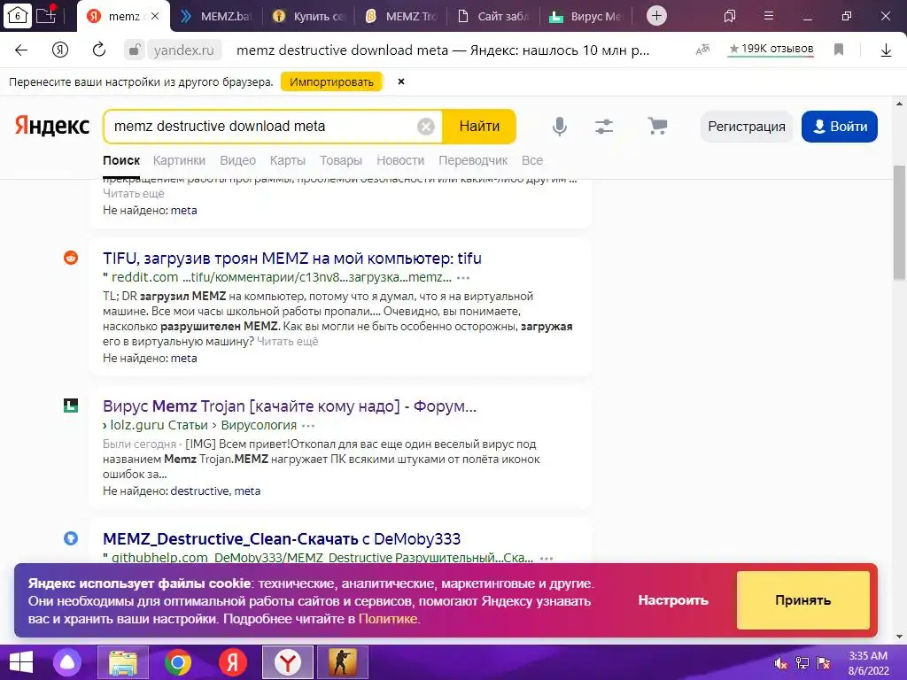
Task: Click the Войти login button
Action: (840, 127)
